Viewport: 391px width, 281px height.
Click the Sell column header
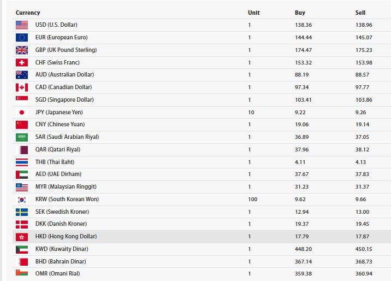[x=360, y=13]
